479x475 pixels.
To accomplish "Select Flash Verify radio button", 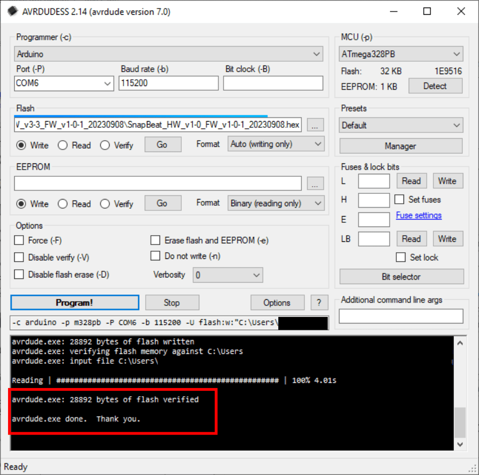I will [105, 145].
